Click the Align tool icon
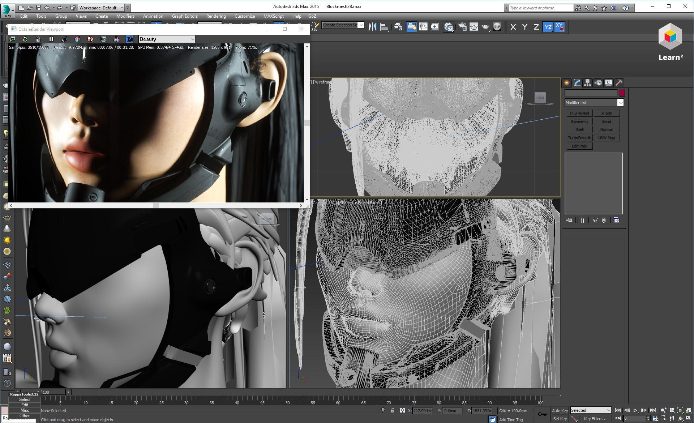Image resolution: width=694 pixels, height=423 pixels. point(385,27)
